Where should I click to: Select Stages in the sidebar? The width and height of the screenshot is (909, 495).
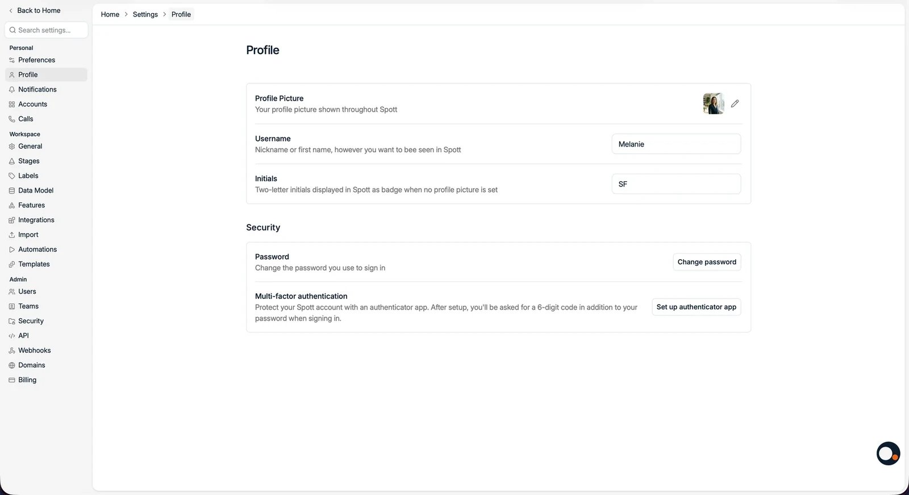click(x=46, y=161)
